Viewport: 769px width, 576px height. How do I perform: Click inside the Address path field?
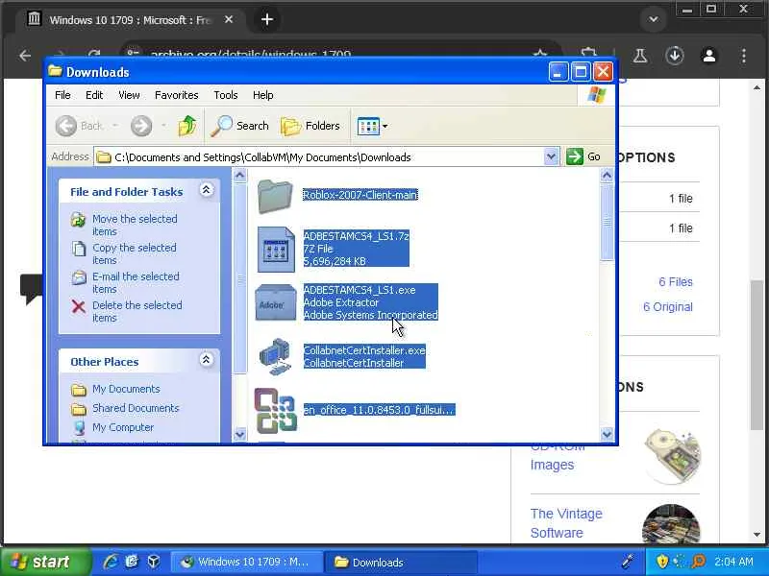click(x=319, y=156)
